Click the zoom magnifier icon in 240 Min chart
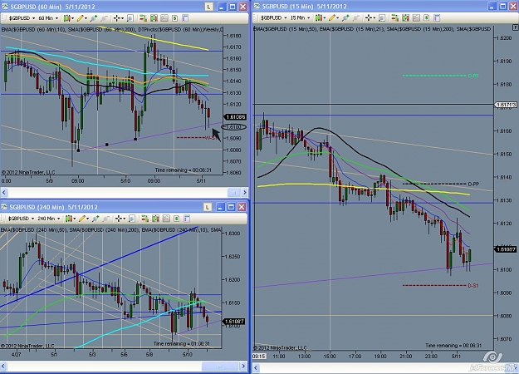Viewport: 519px width, 374px height. (x=132, y=219)
